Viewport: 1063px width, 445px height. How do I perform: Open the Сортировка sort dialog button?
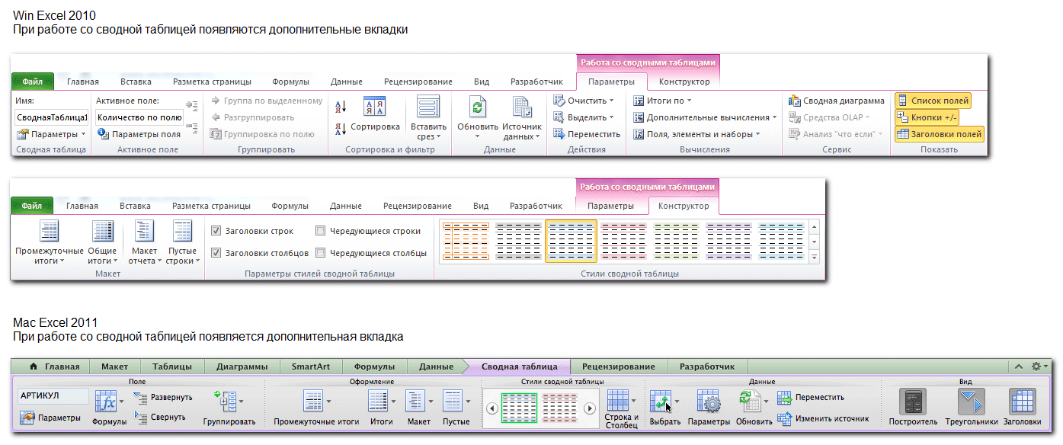374,114
